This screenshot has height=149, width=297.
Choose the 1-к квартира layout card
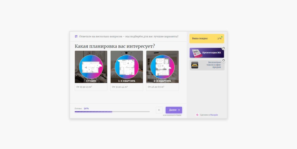[127, 71]
